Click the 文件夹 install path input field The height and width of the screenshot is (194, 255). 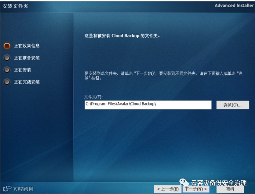click(148, 105)
